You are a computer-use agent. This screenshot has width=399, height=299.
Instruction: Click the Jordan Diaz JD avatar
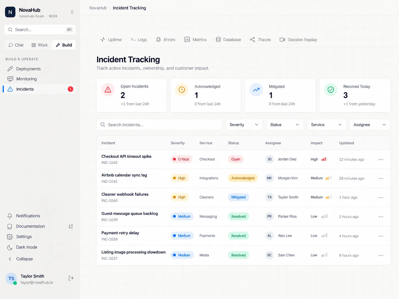[x=269, y=159]
